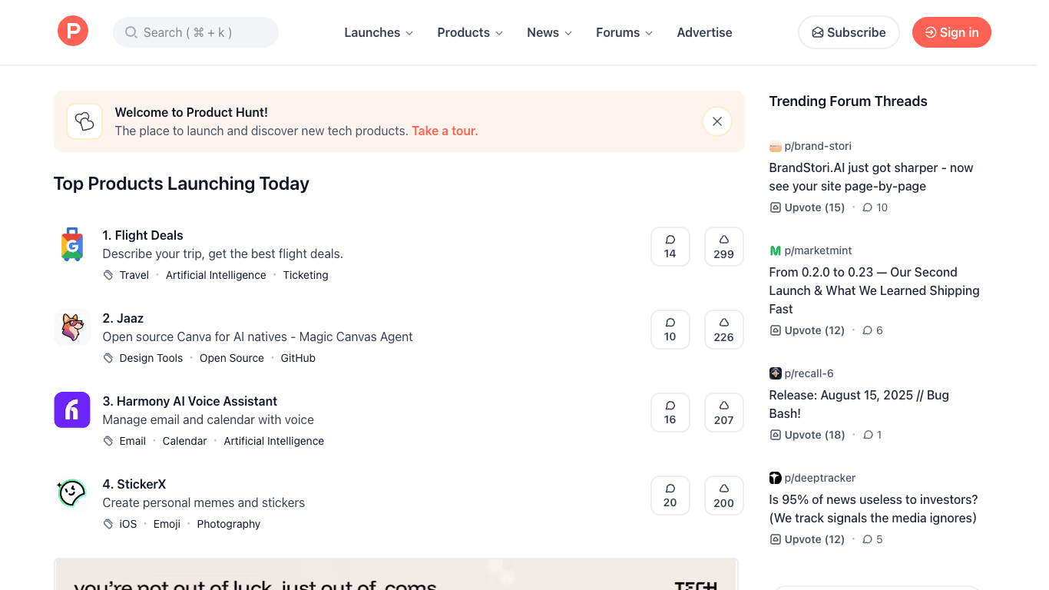Follow the "Take a tour" link
This screenshot has width=1049, height=590.
pyautogui.click(x=445, y=131)
